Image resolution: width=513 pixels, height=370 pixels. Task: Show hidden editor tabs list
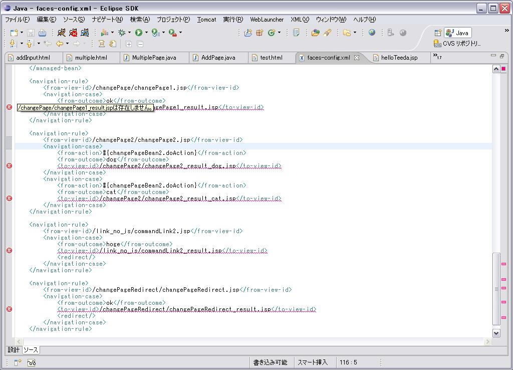pos(437,57)
